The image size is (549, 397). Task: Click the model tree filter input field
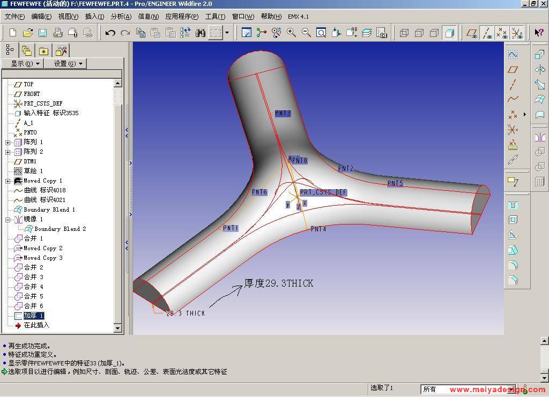click(62, 74)
